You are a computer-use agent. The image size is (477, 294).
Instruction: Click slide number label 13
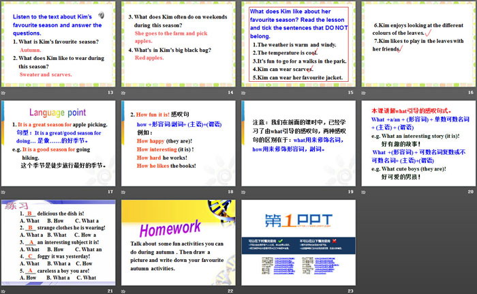tap(110, 92)
